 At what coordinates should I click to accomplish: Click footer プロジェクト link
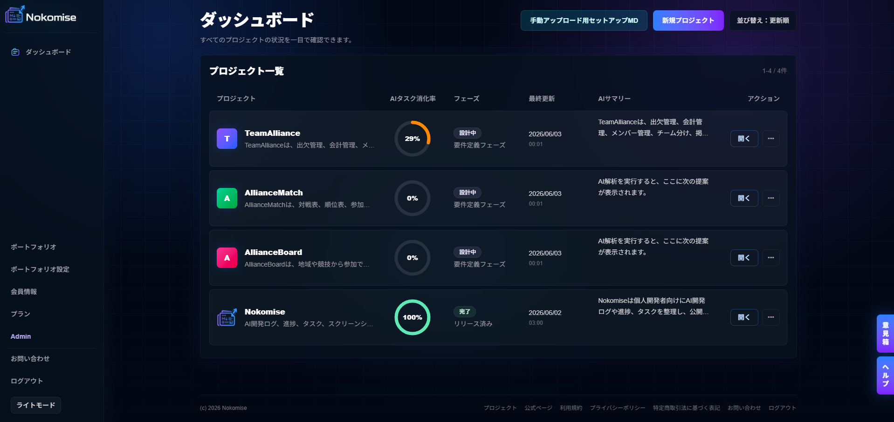click(500, 408)
